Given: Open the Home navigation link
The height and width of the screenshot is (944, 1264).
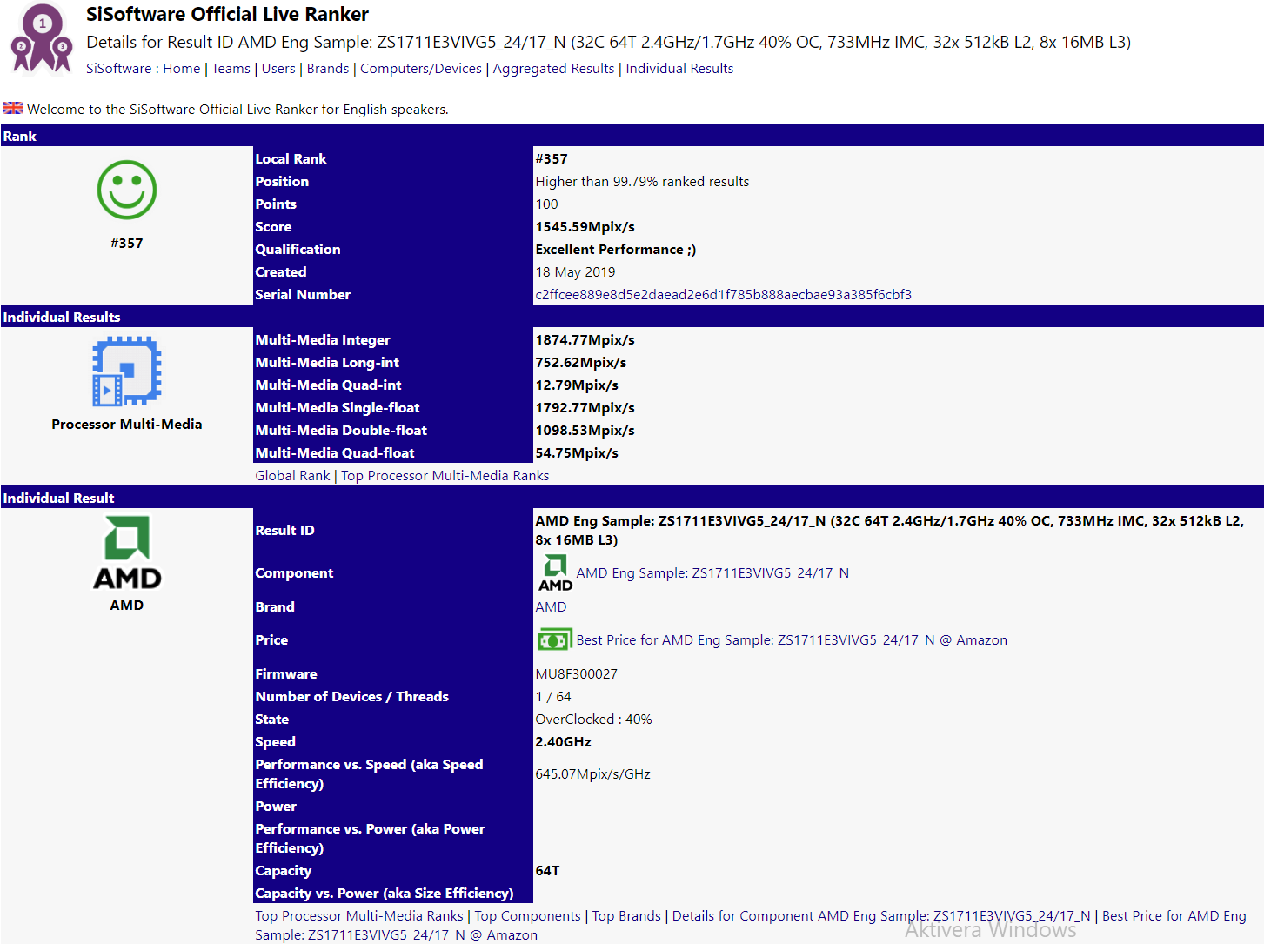Looking at the screenshot, I should coord(181,69).
